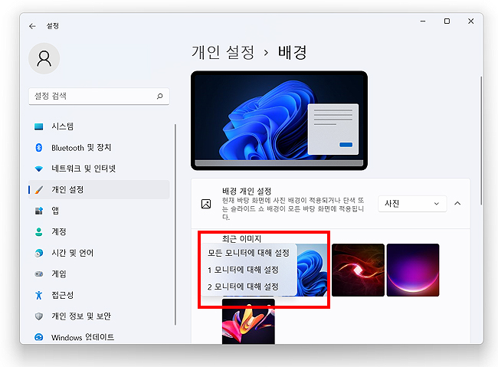
Task: Open 접근성 settings
Action: [99, 295]
